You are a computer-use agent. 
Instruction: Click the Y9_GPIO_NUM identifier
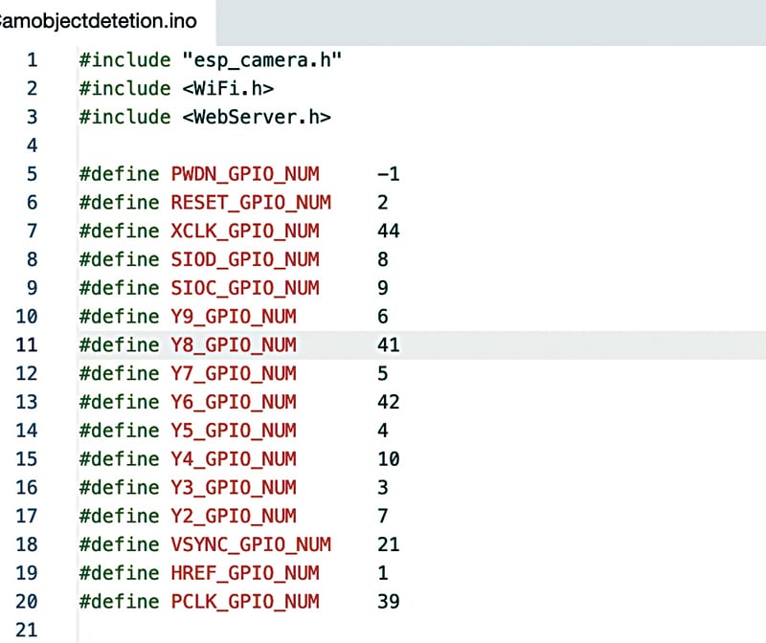pyautogui.click(x=234, y=317)
